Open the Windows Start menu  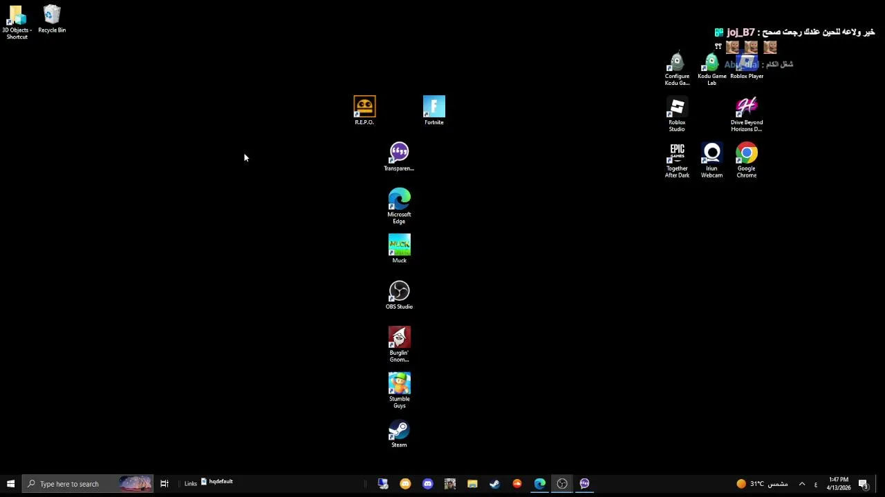(x=10, y=484)
